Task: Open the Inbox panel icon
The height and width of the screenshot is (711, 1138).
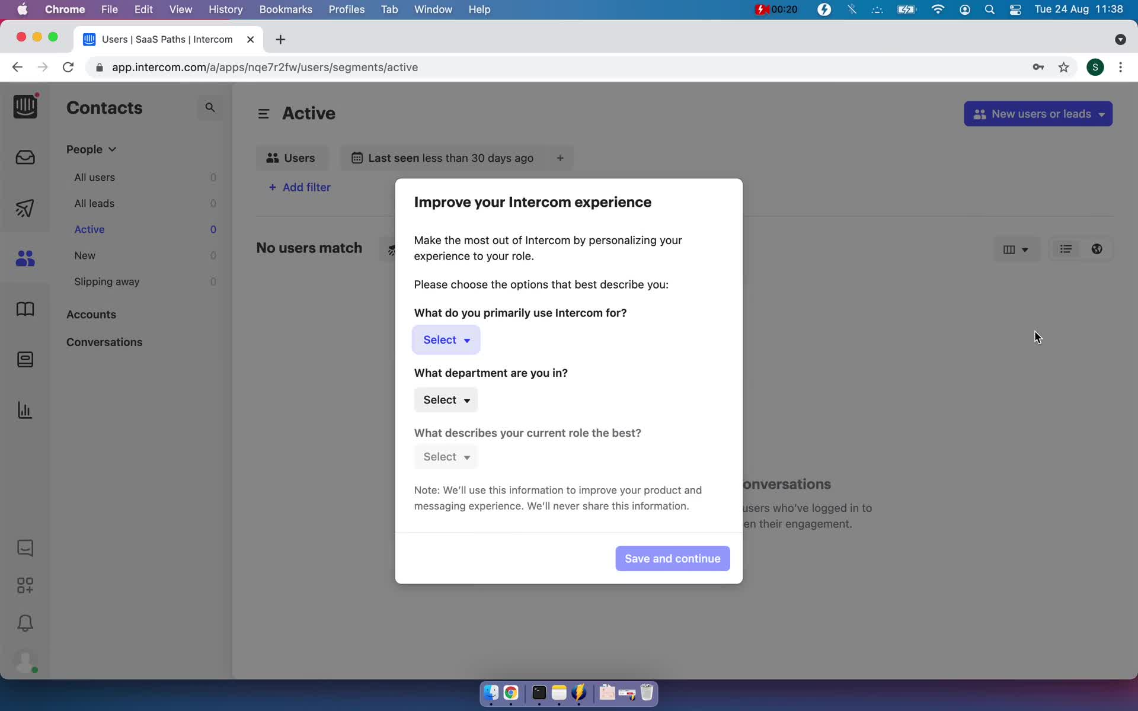Action: click(25, 156)
